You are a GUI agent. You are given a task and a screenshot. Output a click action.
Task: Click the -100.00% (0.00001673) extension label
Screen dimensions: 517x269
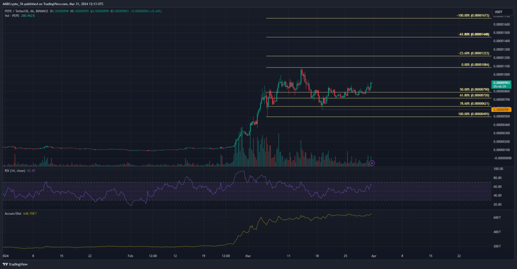point(473,15)
